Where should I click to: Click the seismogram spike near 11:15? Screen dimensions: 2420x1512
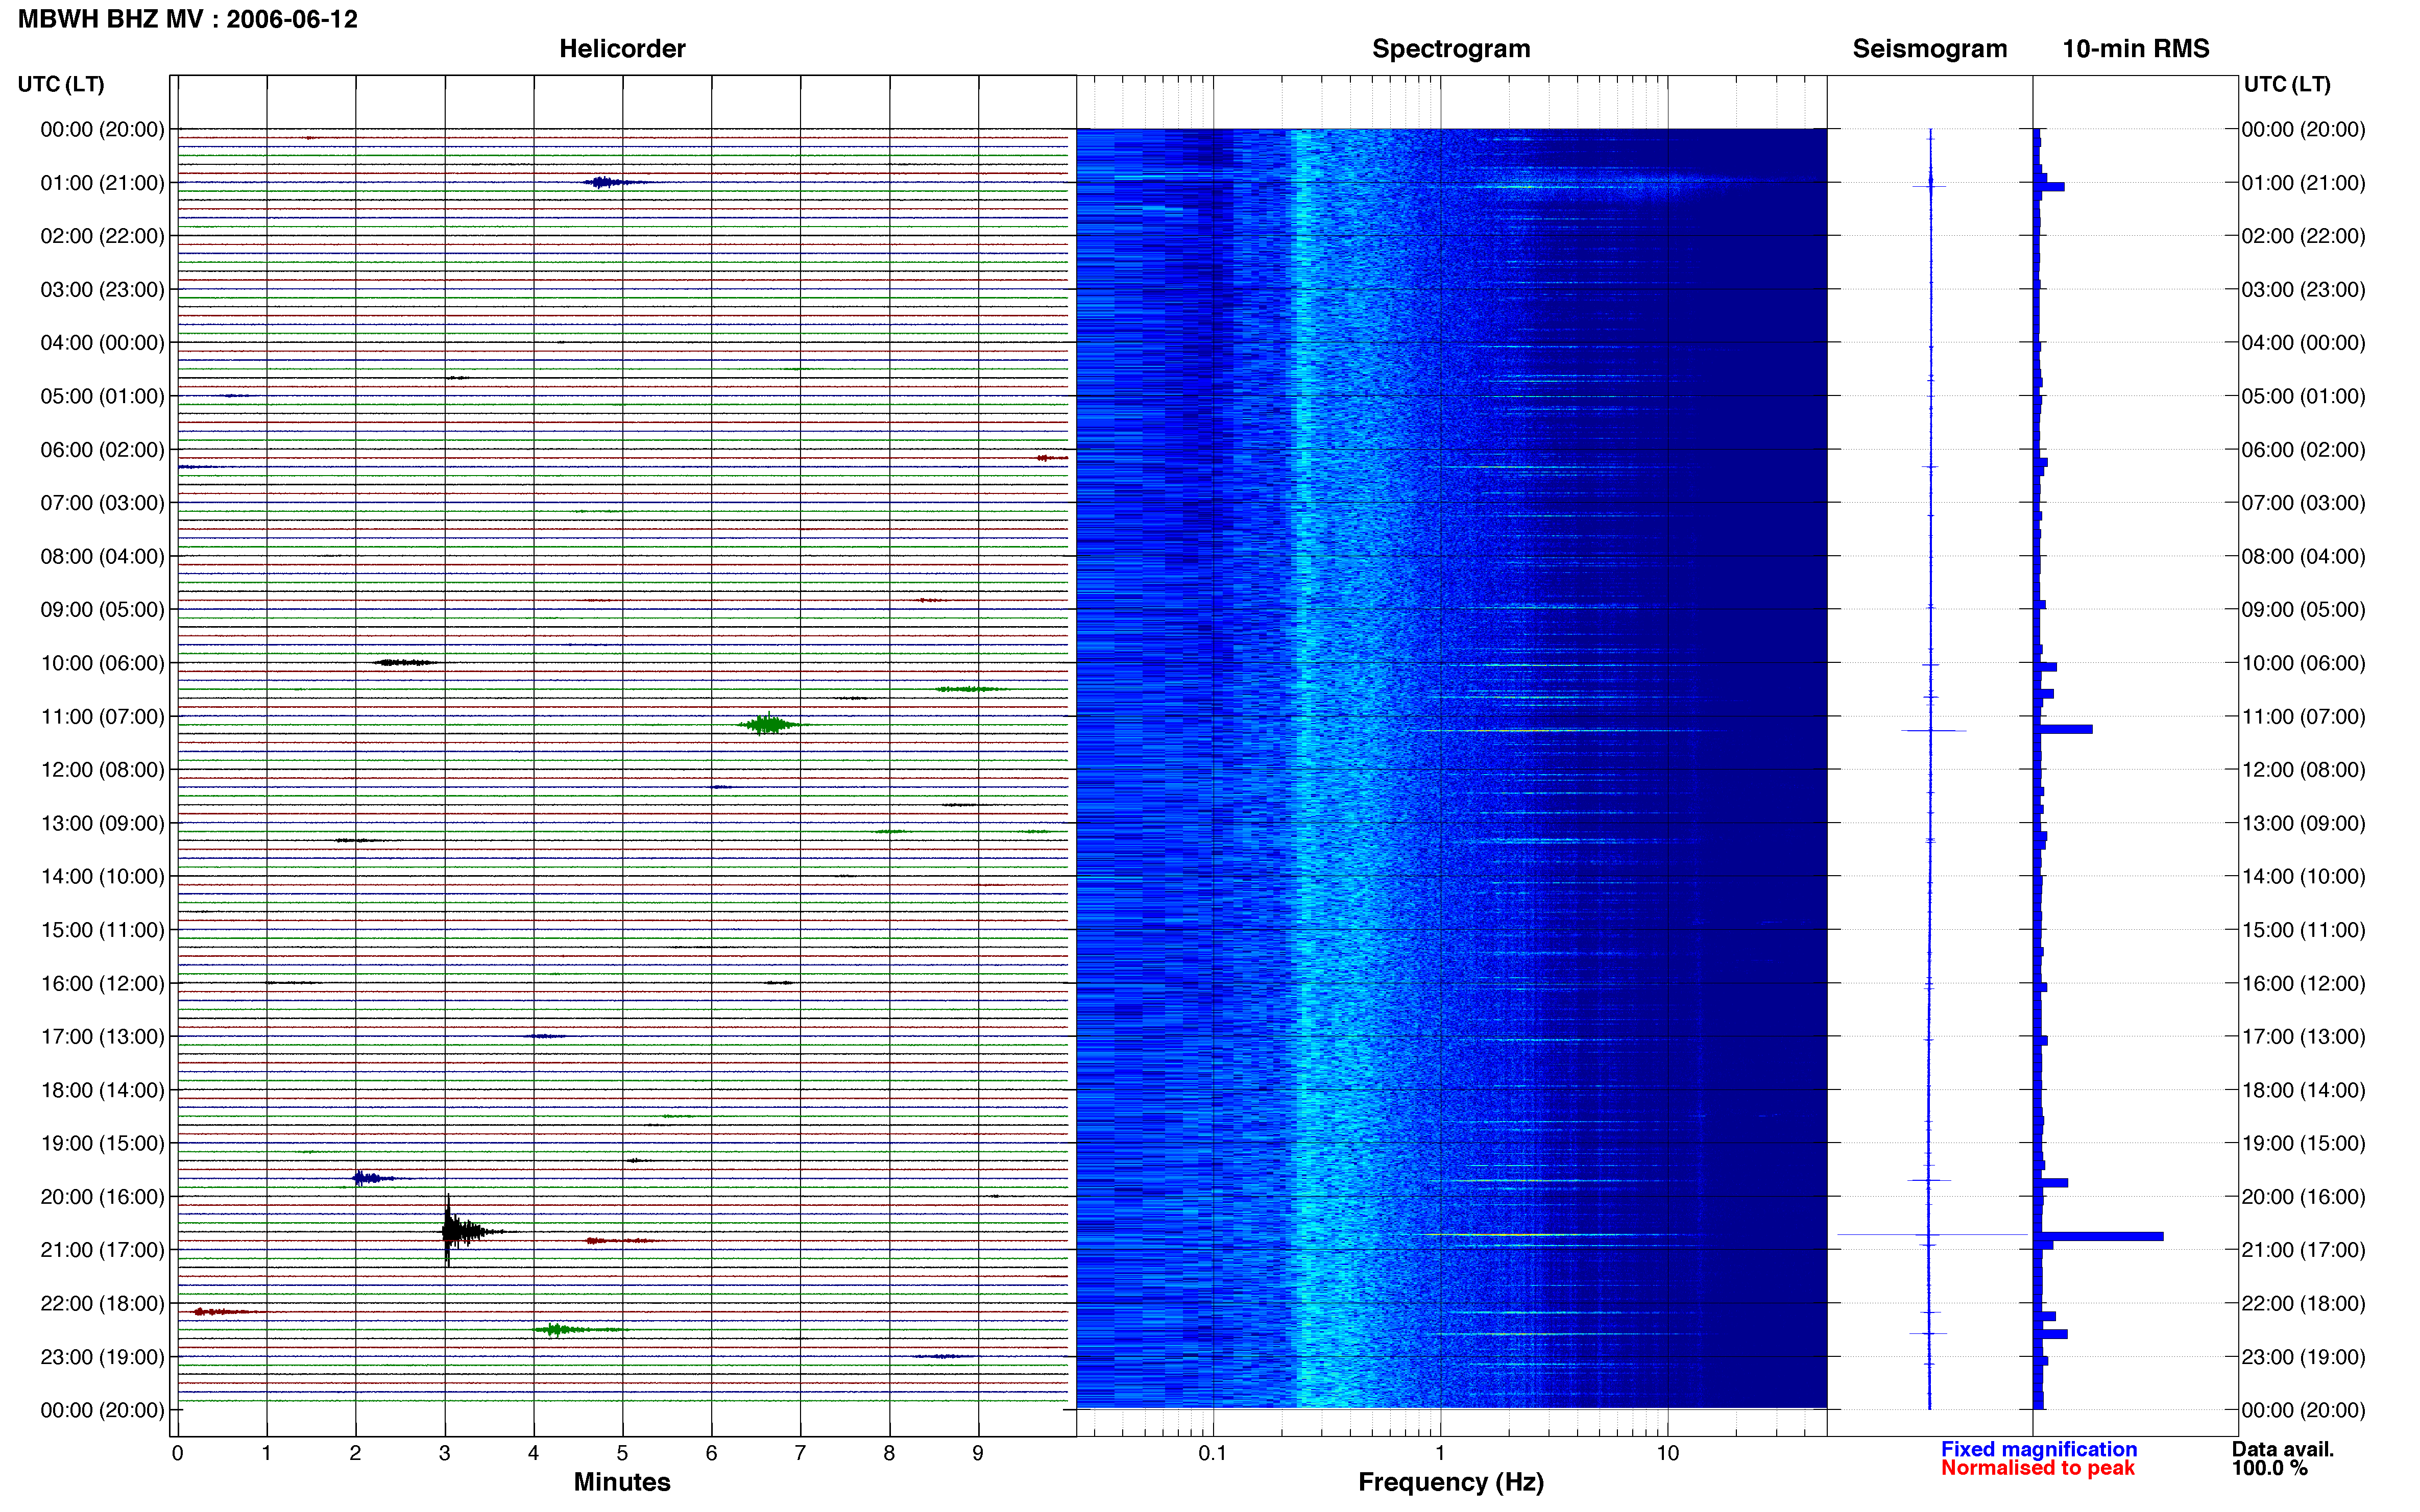point(1933,730)
